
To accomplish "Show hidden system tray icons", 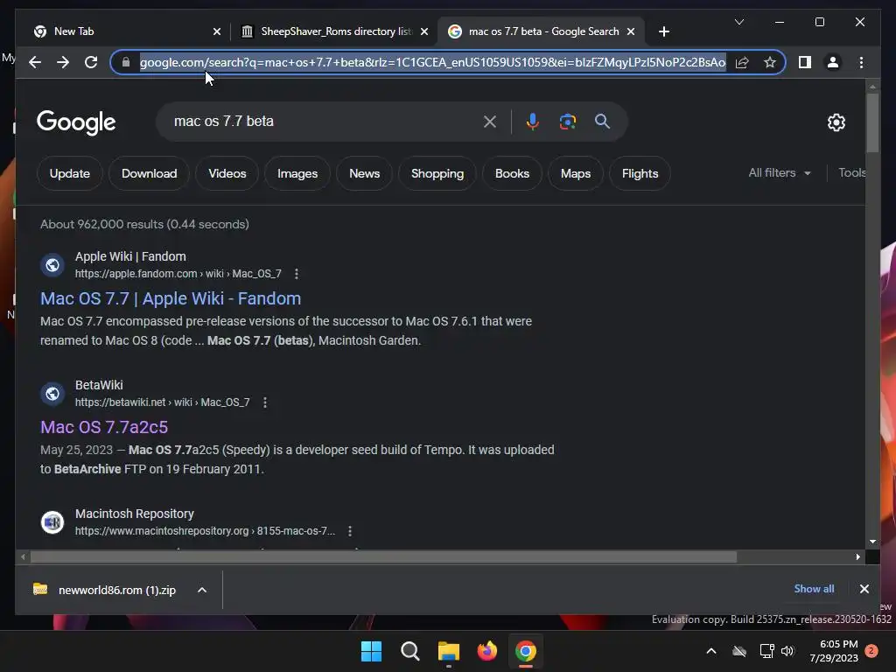I will pos(711,651).
